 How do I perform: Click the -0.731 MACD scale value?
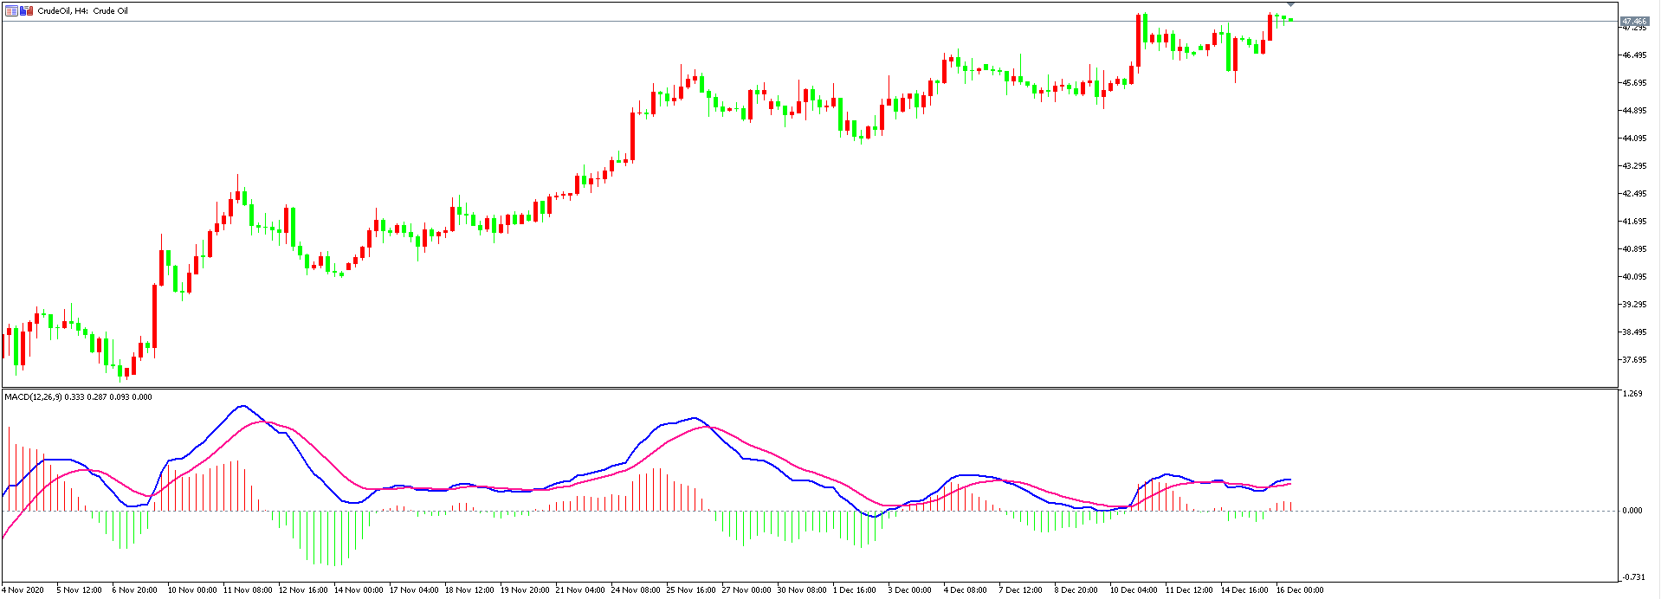point(1632,577)
